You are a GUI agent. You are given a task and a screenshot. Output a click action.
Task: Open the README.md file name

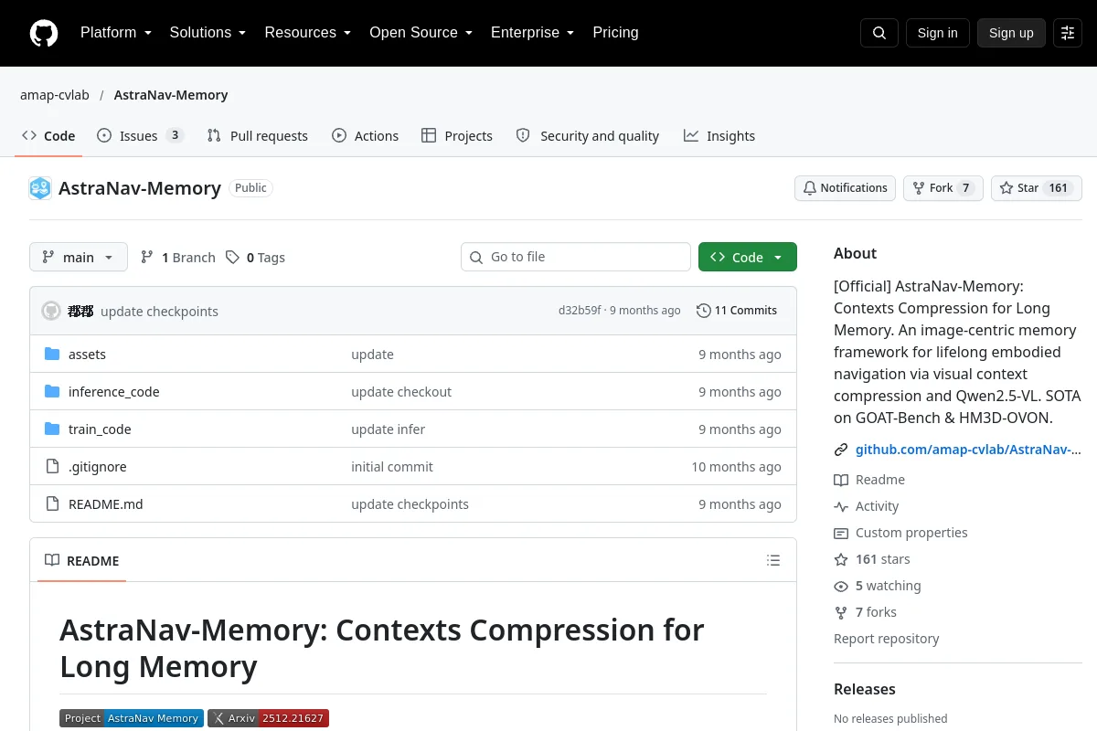(x=106, y=504)
